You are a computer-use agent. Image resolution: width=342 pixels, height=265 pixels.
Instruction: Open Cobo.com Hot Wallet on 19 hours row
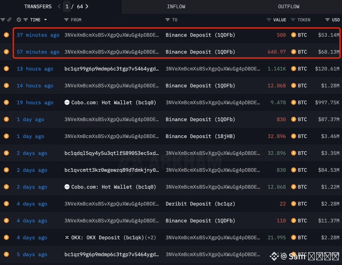tap(110, 102)
